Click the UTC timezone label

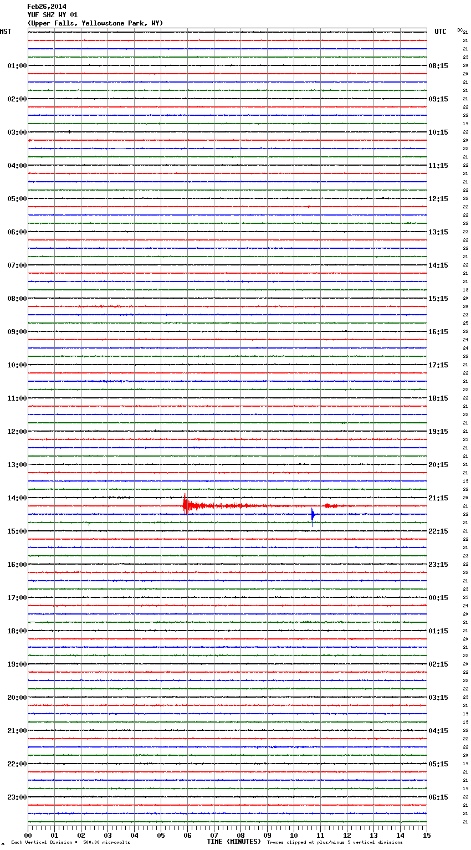440,32
